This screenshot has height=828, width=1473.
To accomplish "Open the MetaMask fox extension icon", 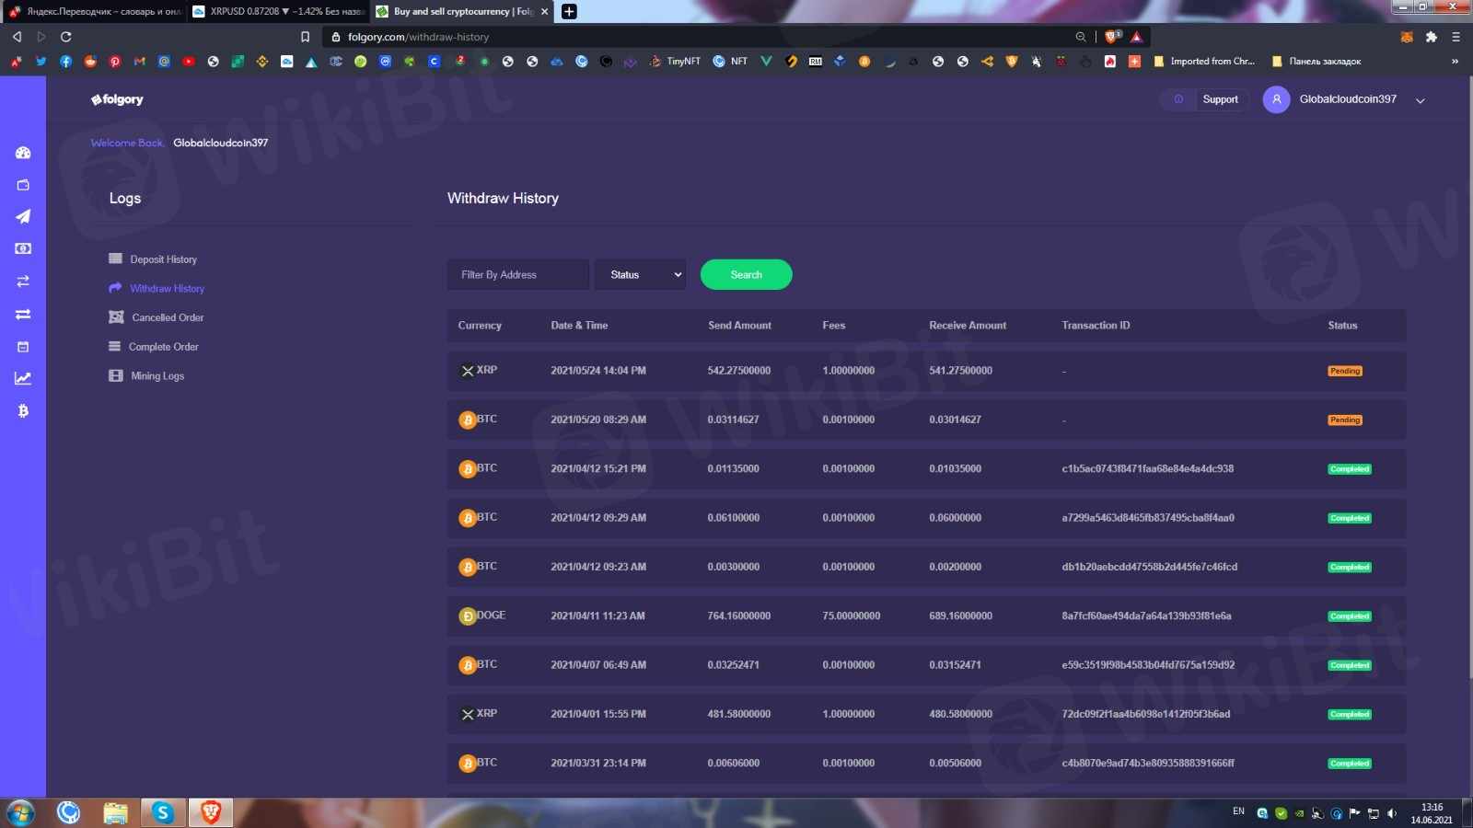I will click(x=1407, y=37).
